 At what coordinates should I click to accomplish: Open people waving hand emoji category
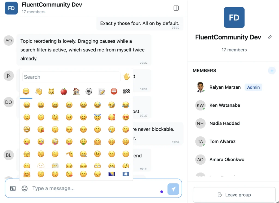pyautogui.click(x=39, y=91)
